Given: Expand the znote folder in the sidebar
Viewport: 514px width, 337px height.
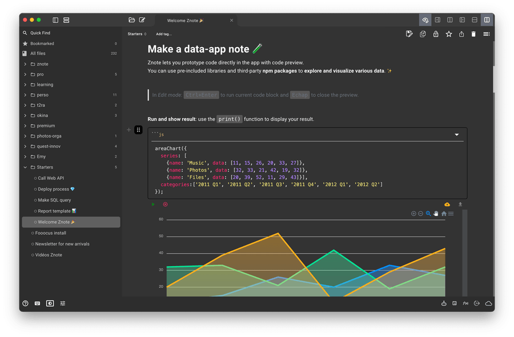Looking at the screenshot, I should point(25,64).
